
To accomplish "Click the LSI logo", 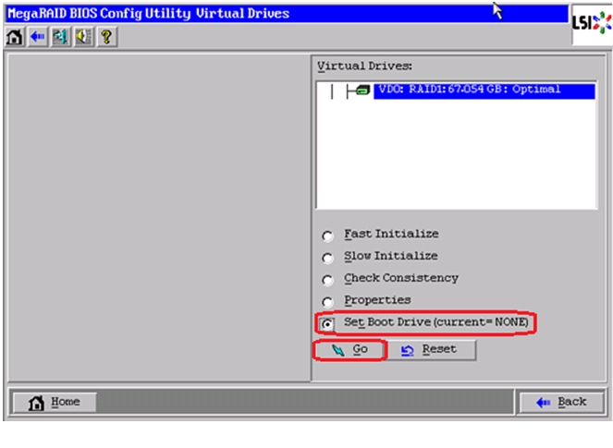I will (x=592, y=23).
